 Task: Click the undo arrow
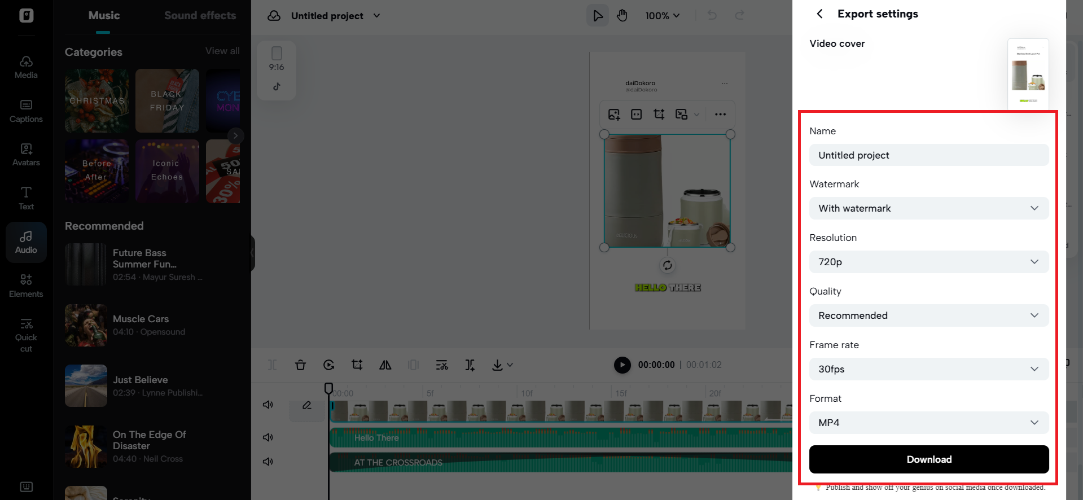click(712, 15)
